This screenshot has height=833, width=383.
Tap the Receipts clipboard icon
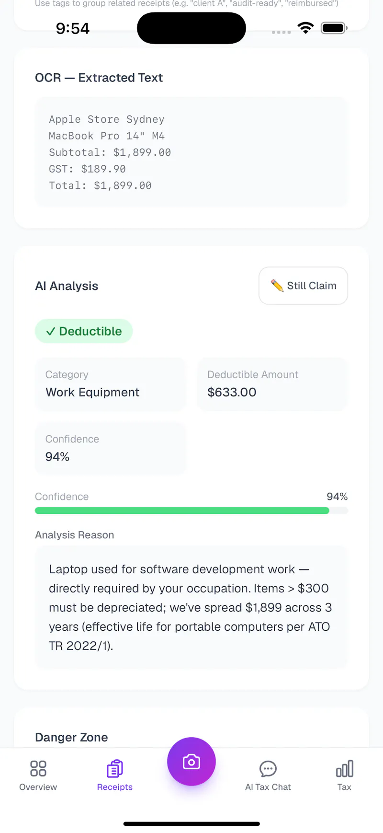coord(115,768)
